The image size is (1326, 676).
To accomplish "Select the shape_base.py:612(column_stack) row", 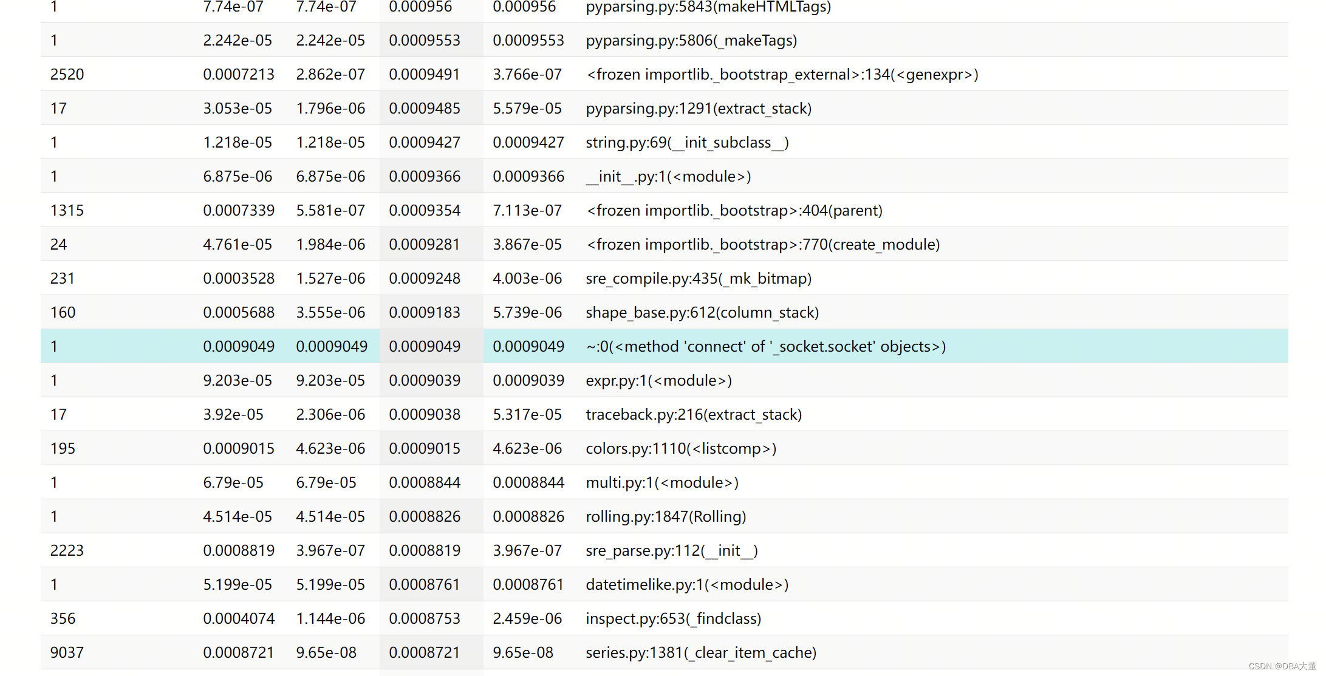I will (x=702, y=312).
